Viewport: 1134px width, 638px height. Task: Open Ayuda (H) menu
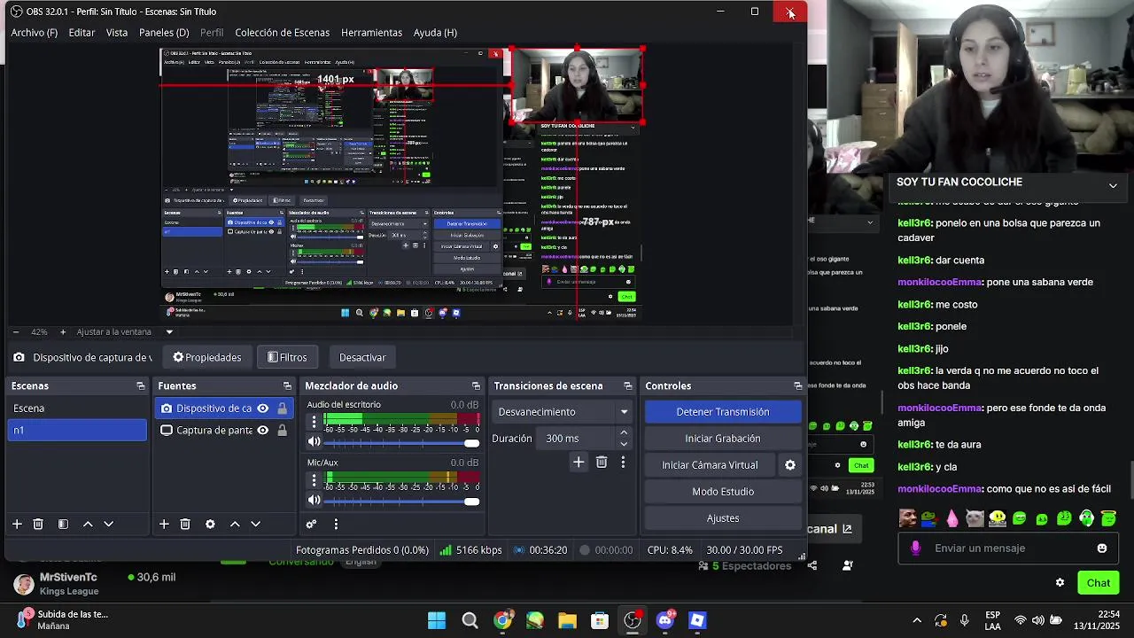435,33
